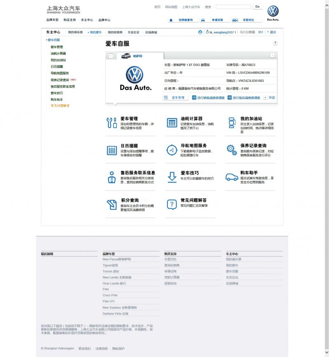329x357 pixels.
Task: Open the 首页 link in the header
Action: coord(158,7)
